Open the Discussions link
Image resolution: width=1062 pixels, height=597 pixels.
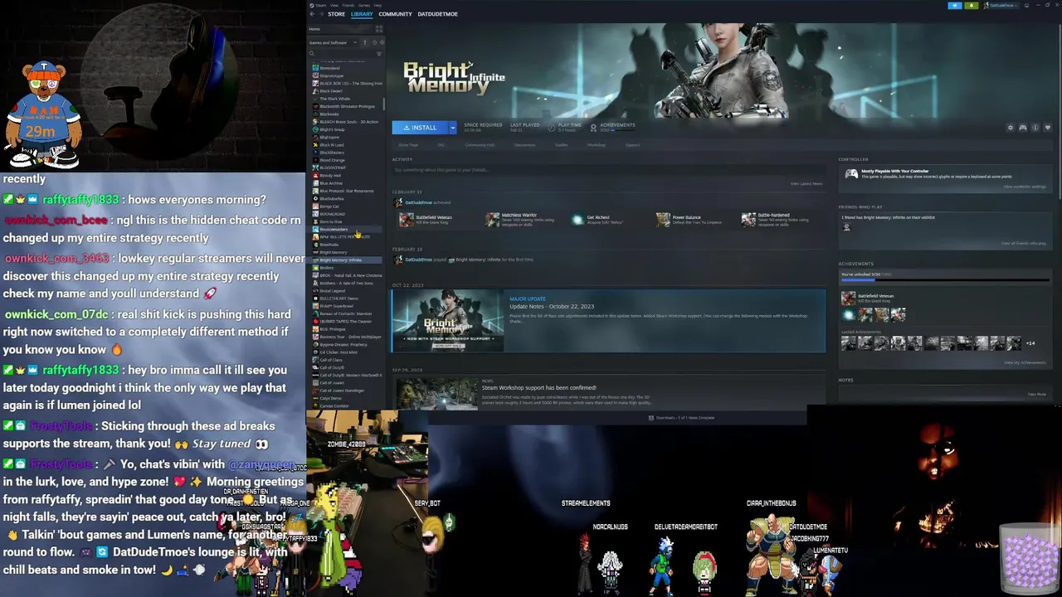point(524,145)
